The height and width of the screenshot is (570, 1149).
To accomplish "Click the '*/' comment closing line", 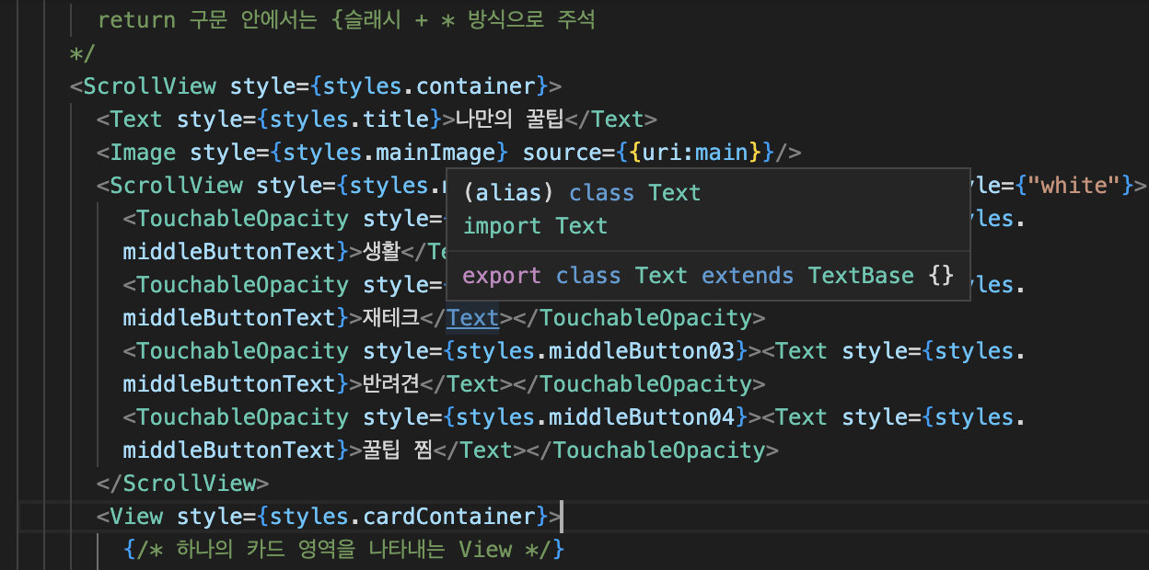I will pos(83,52).
